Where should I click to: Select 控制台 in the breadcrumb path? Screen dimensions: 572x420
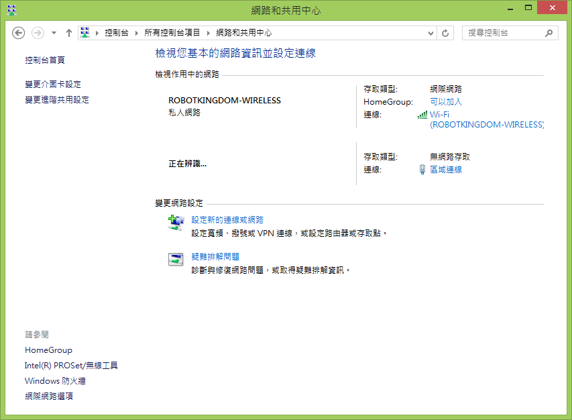click(117, 33)
